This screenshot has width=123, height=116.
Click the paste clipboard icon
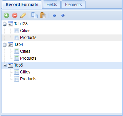click(x=43, y=15)
